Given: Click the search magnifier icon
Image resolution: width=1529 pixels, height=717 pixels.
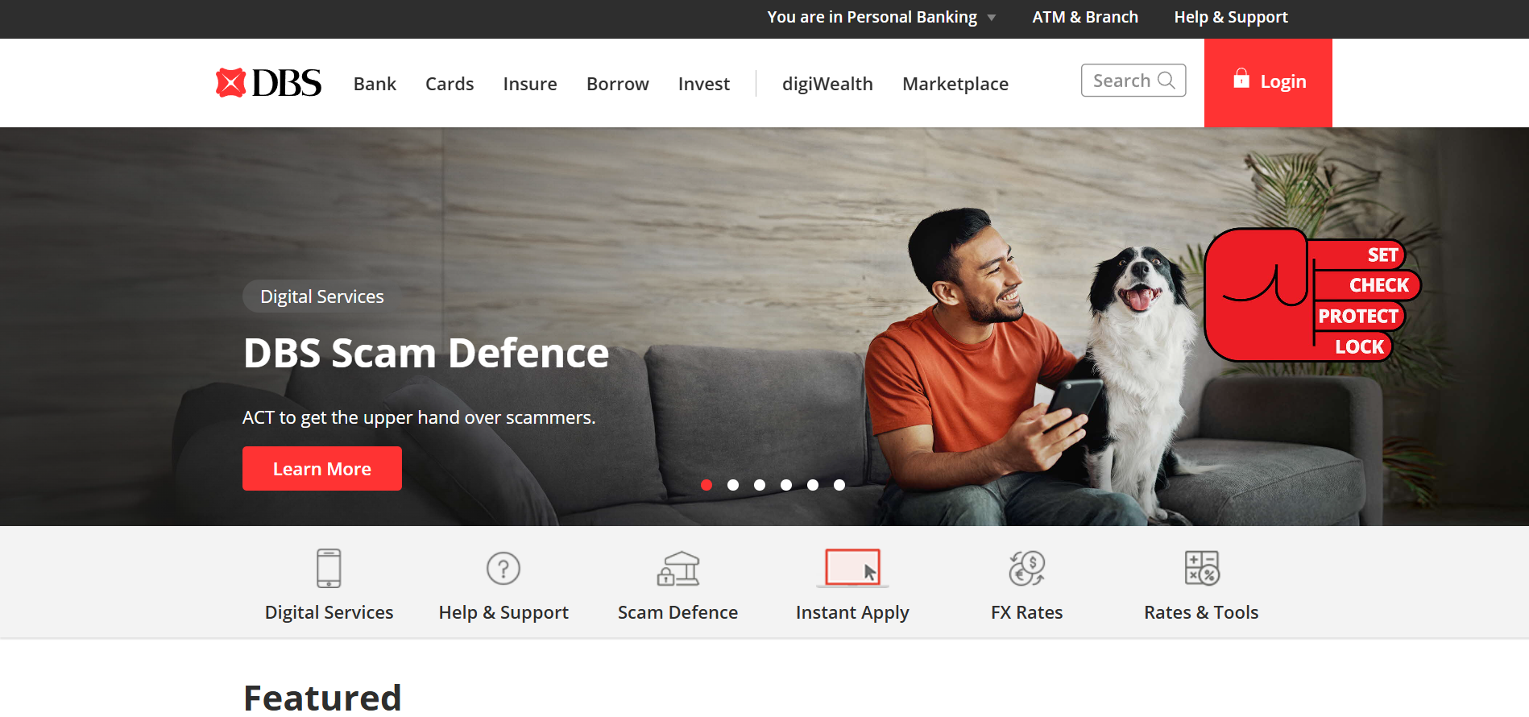Looking at the screenshot, I should pos(1166,80).
